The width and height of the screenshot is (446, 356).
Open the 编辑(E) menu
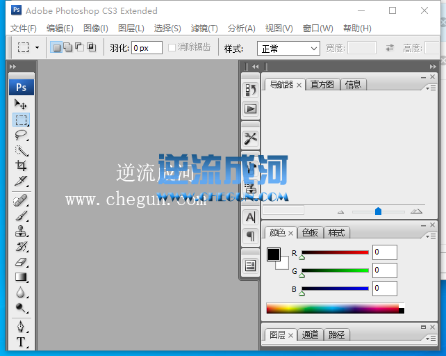pyautogui.click(x=60, y=29)
